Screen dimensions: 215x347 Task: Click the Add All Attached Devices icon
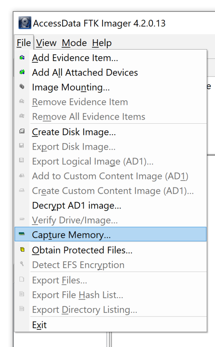coord(21,72)
